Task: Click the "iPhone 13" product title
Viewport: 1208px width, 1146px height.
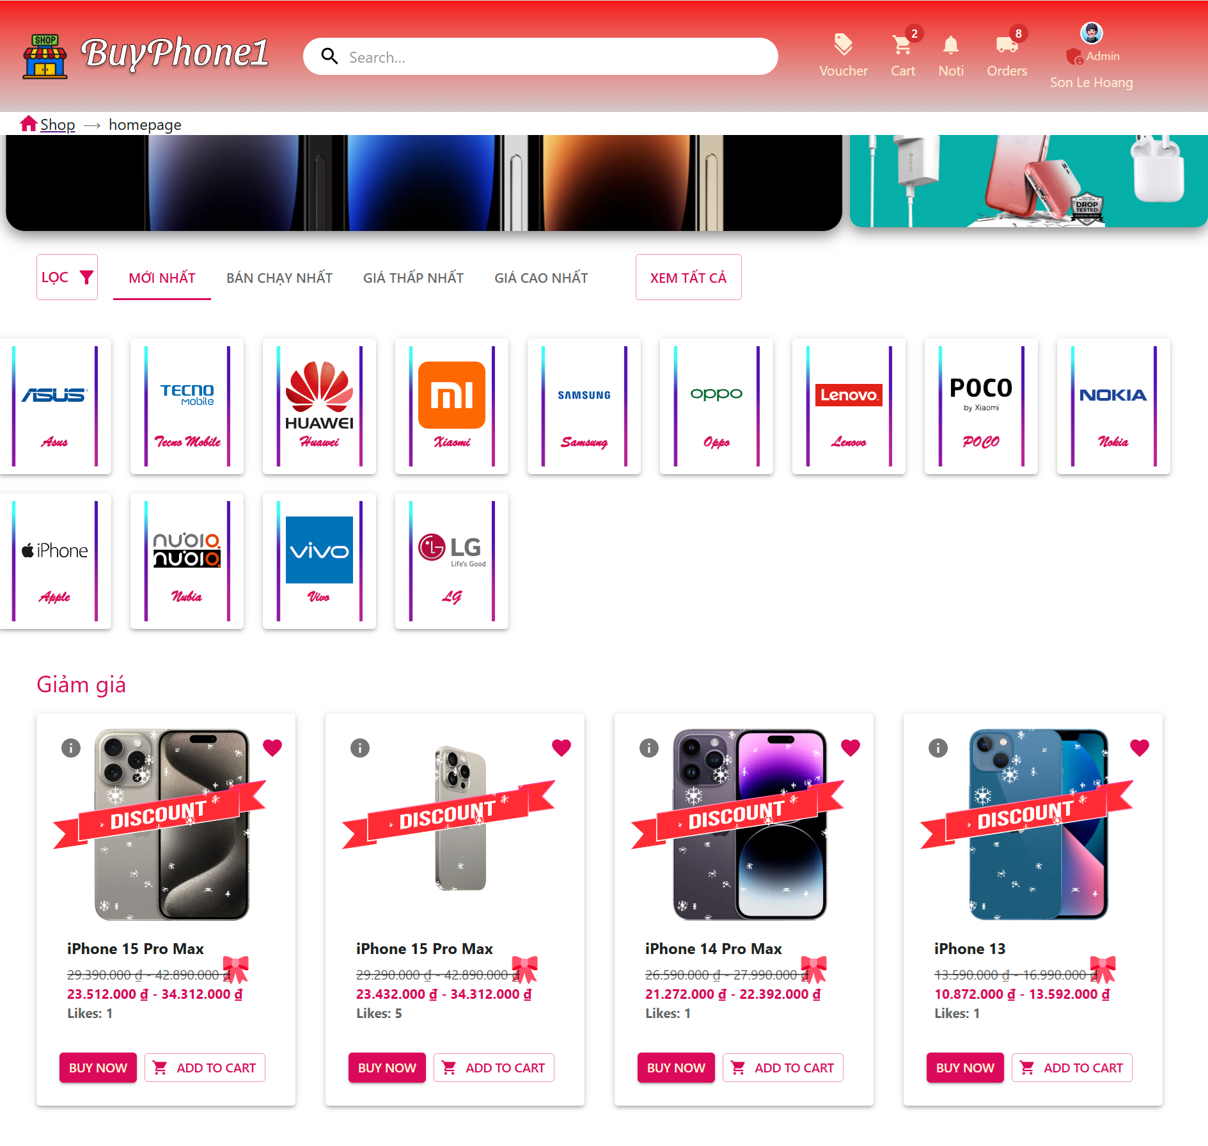Action: [969, 949]
